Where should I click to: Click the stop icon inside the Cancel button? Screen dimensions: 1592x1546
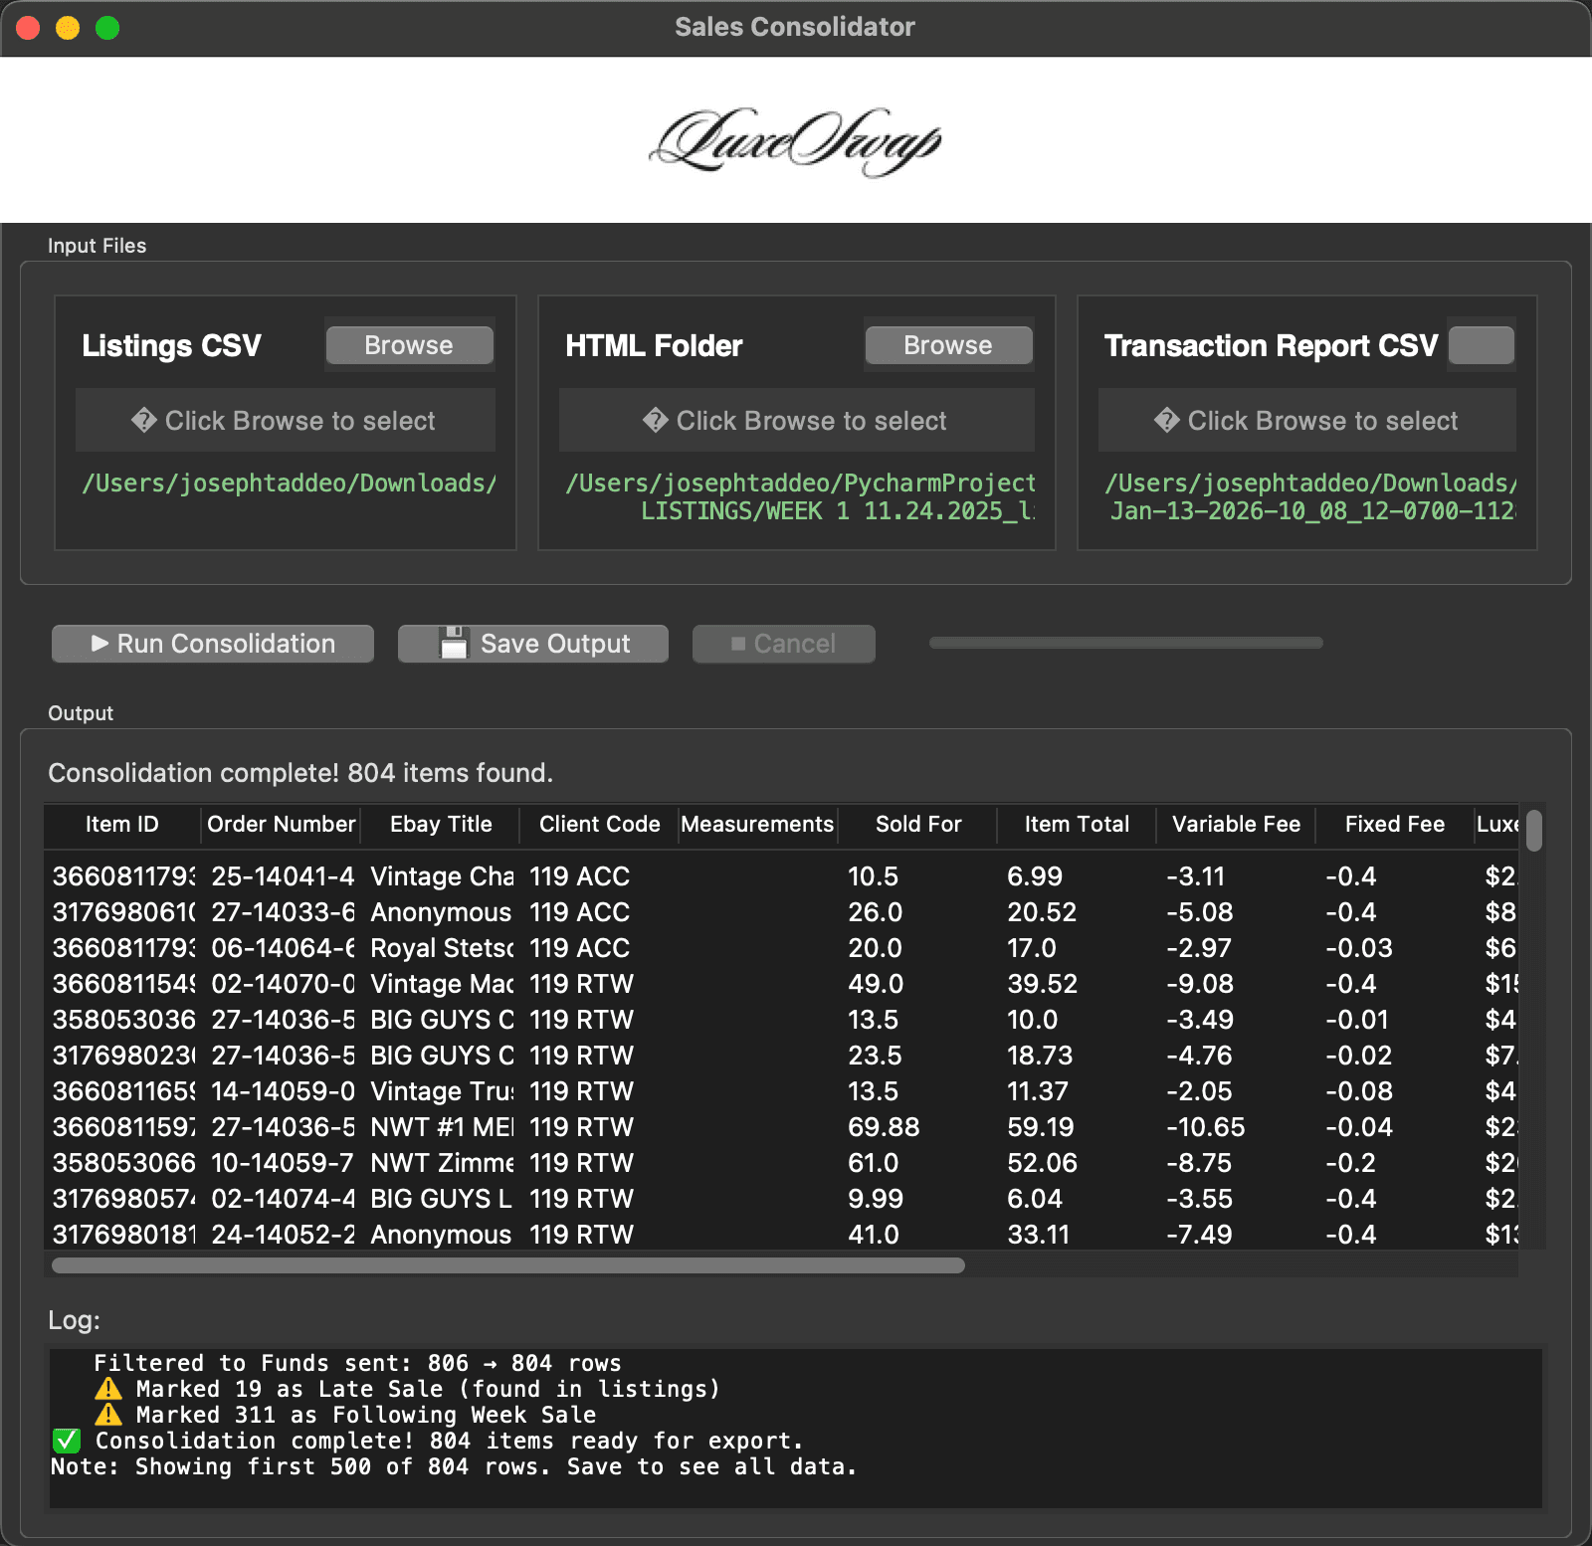[736, 644]
